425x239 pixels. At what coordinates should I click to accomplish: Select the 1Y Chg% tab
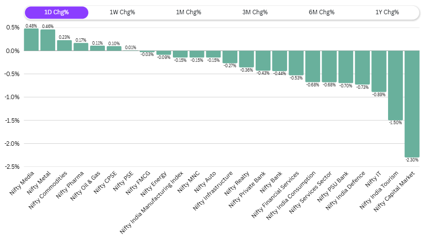(x=387, y=12)
